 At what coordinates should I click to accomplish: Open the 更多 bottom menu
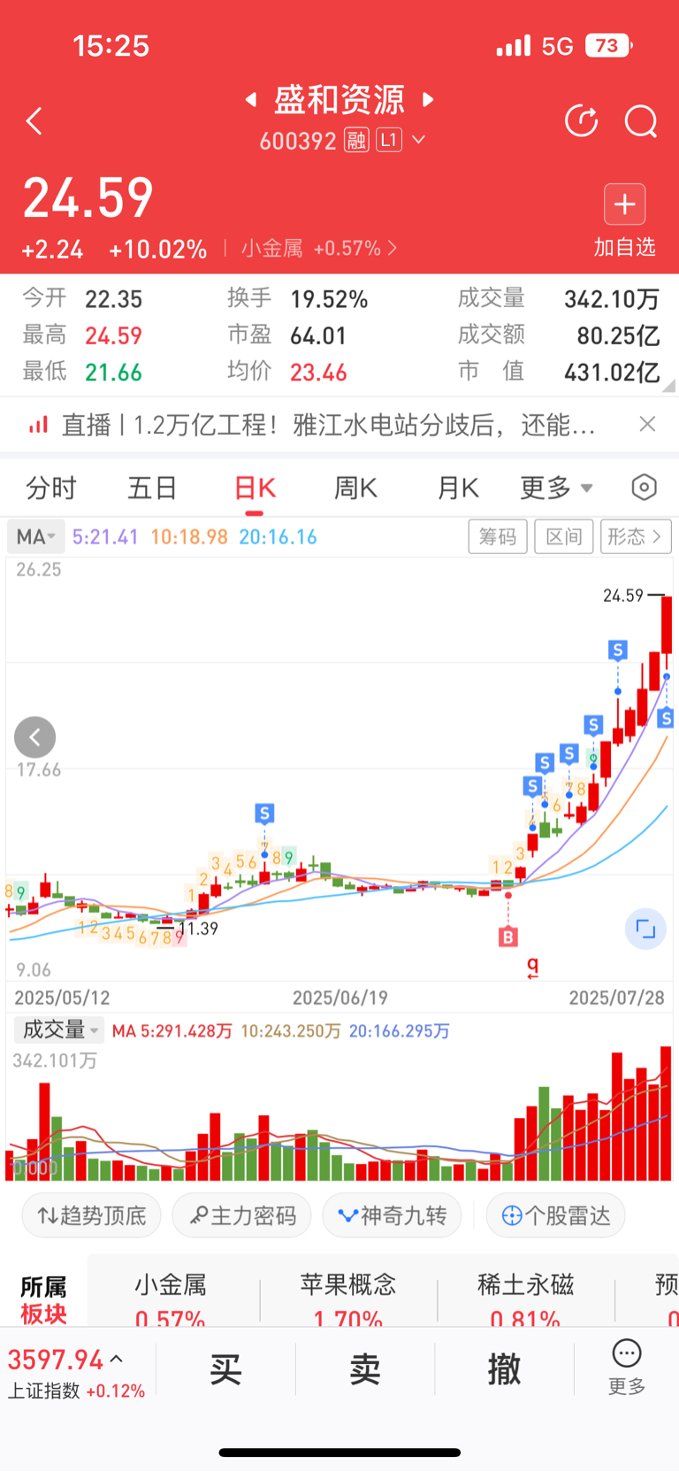click(627, 1368)
